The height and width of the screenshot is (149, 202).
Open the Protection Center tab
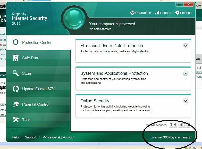(38, 42)
